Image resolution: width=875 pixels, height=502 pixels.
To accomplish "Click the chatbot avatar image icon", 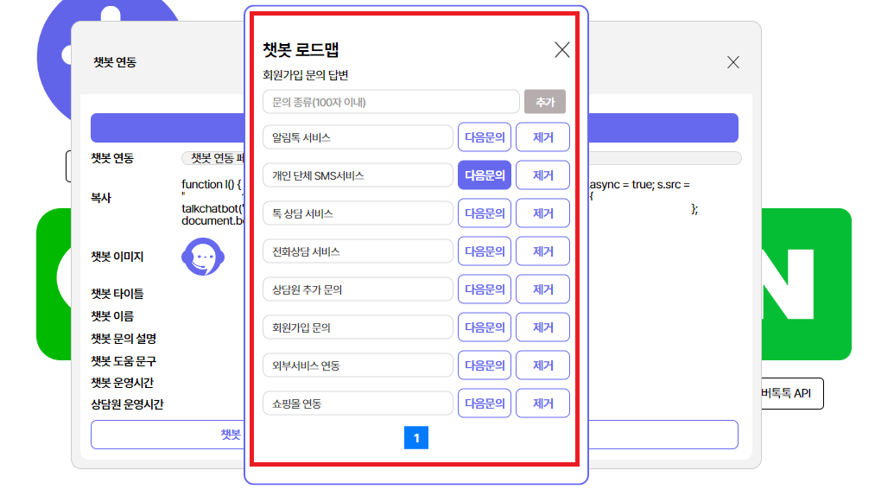I will 203,257.
